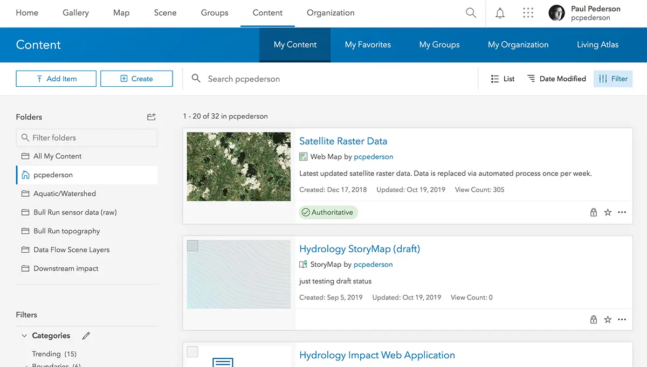Open the overflow menu on Hydrology StoryMap
Image resolution: width=647 pixels, height=367 pixels.
(x=622, y=319)
